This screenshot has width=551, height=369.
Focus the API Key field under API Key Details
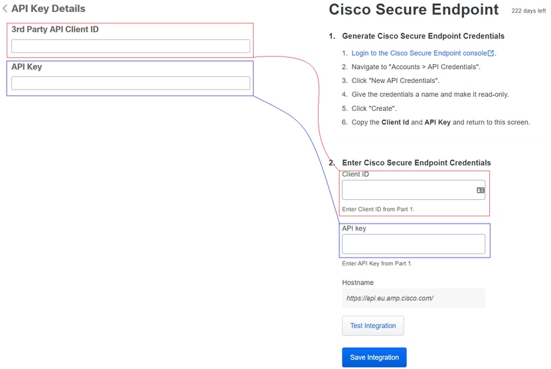tap(131, 83)
